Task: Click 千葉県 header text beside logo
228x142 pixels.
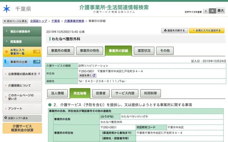Action: (x=23, y=9)
